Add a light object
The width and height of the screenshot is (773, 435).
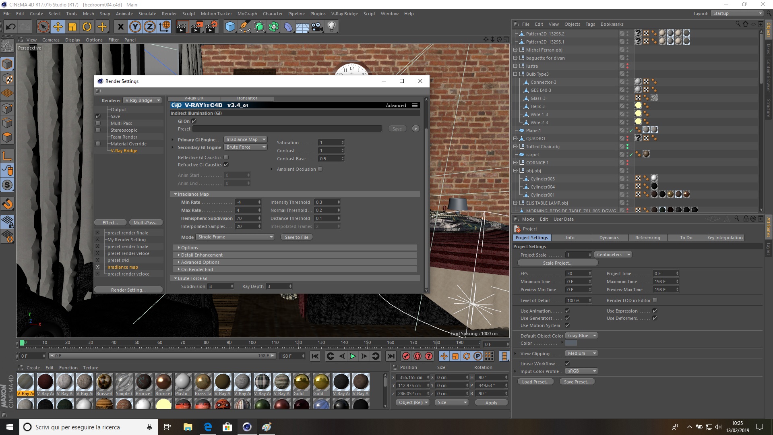point(332,27)
